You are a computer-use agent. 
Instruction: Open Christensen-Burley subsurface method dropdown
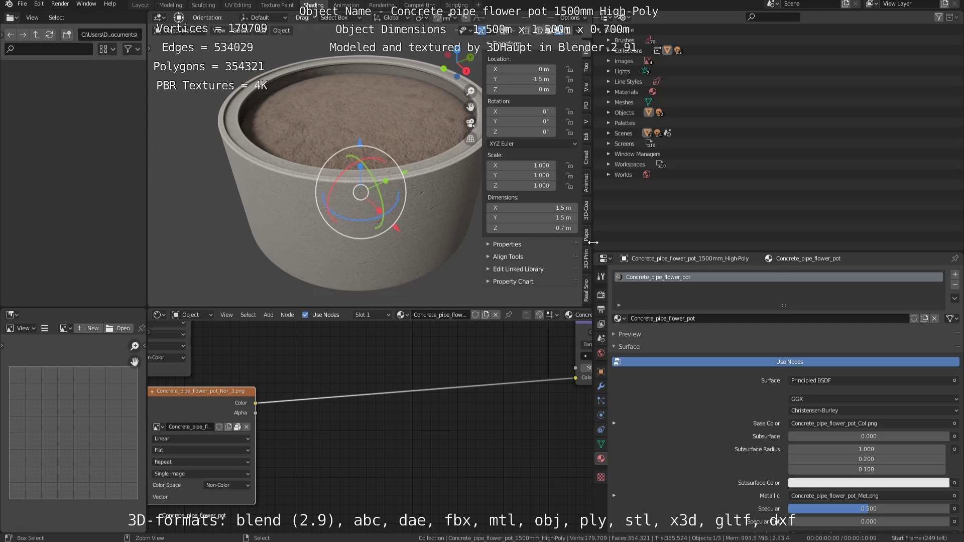(x=874, y=411)
